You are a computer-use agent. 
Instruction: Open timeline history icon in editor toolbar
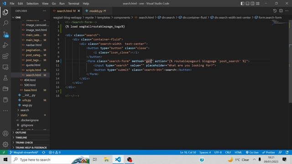[275, 11]
